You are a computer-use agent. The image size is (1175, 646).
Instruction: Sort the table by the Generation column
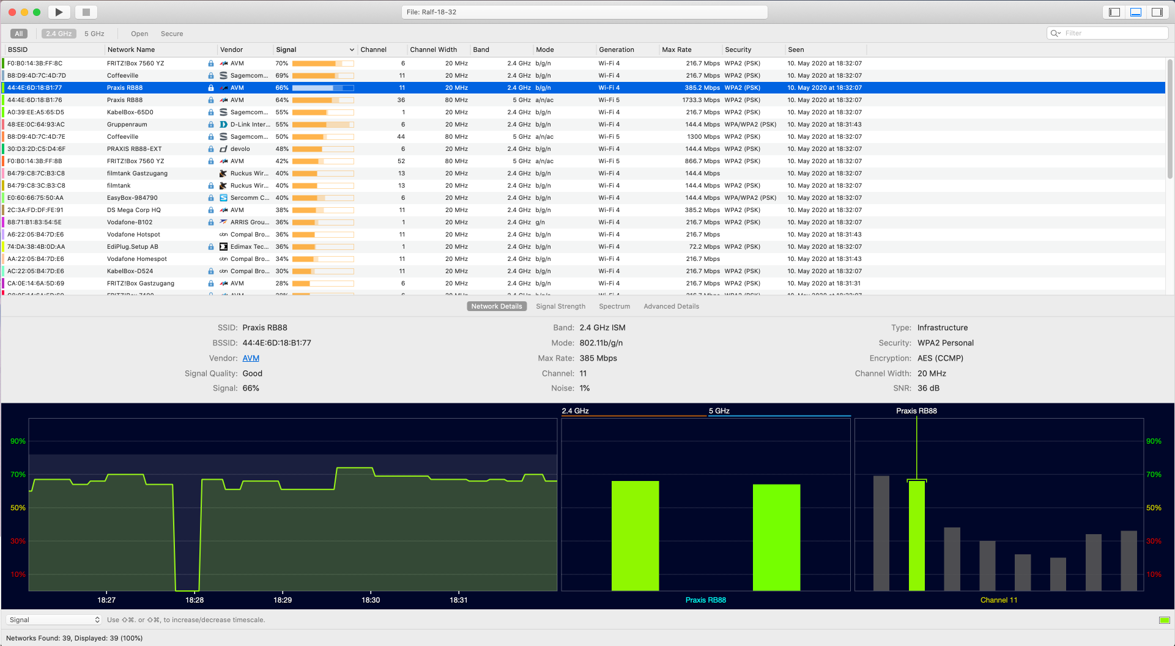click(x=627, y=50)
